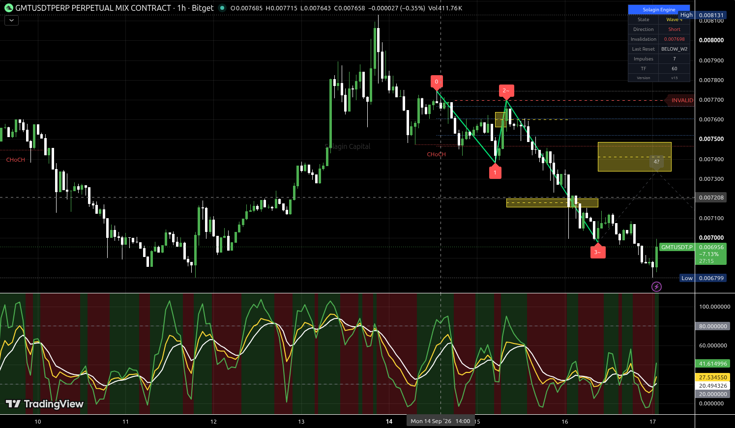This screenshot has height=428, width=735.
Task: Click the yellow Wave 4 state value
Action: [674, 20]
